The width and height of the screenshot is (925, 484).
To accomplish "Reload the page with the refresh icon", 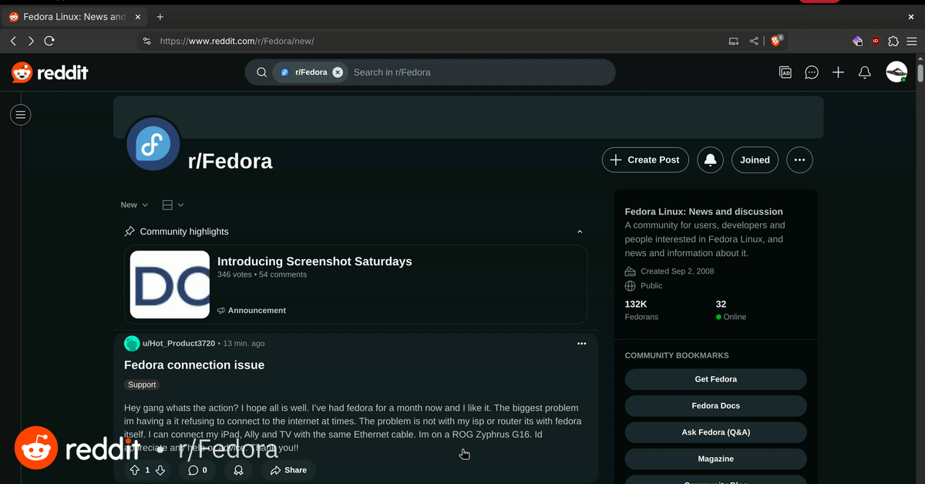I will click(x=49, y=41).
